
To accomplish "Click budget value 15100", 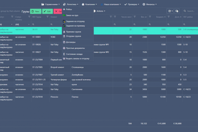I will pyautogui.click(x=163, y=97).
